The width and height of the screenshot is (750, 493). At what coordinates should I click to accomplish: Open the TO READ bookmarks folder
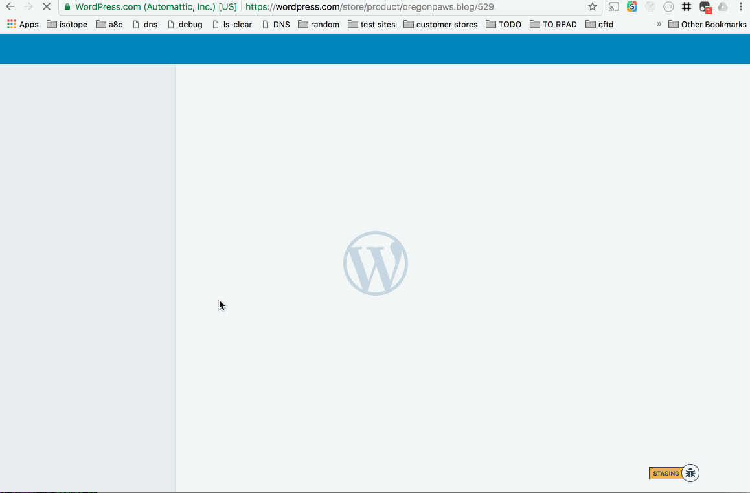[553, 25]
